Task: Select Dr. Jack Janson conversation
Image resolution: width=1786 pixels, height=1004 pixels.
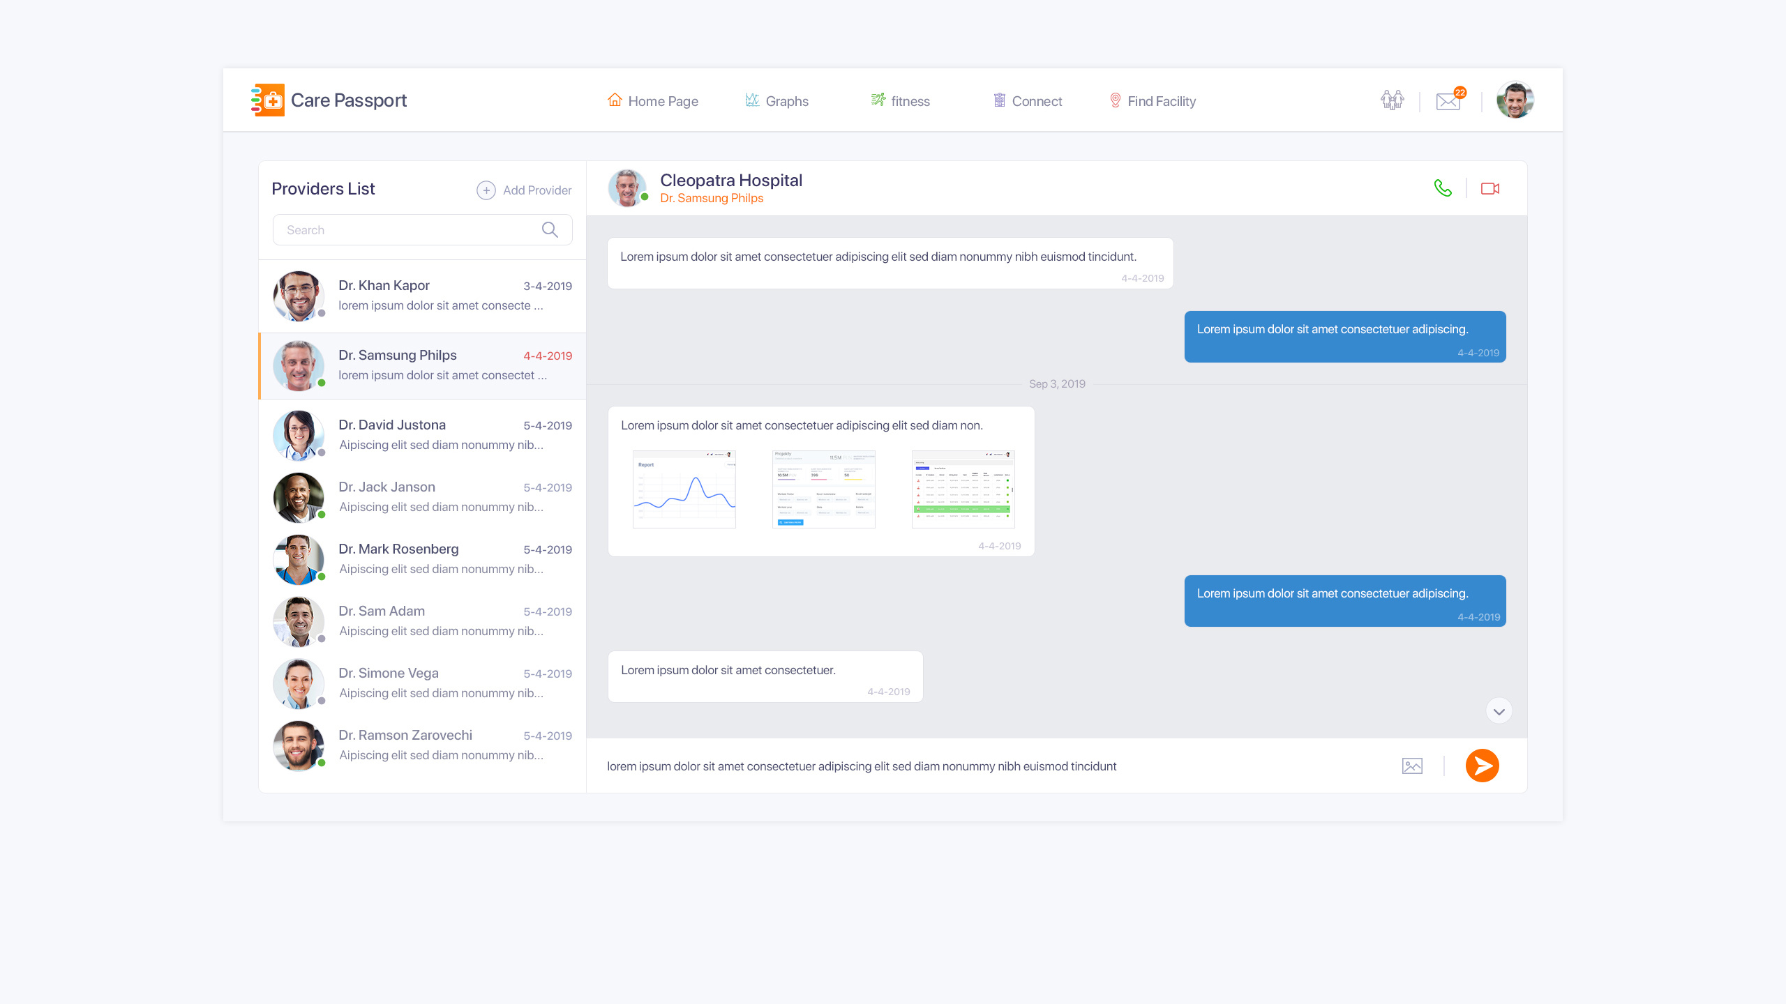Action: click(423, 497)
